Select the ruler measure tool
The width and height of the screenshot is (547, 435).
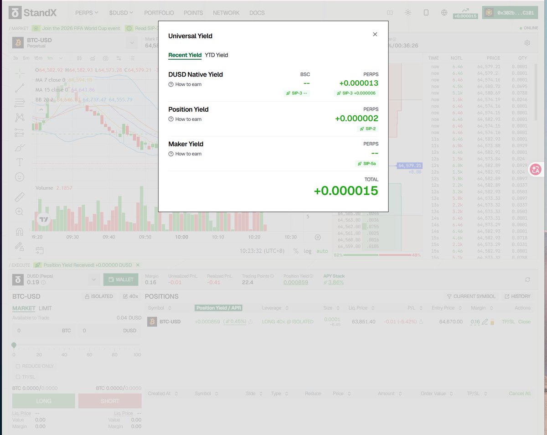20,197
